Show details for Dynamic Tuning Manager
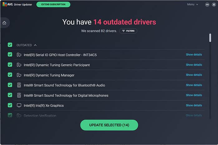The image size is (218, 145). point(194,75)
